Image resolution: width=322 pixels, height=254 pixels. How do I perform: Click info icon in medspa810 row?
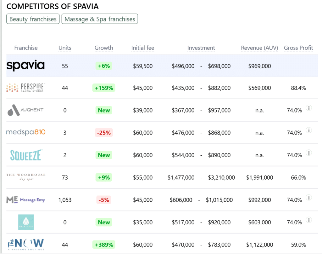pyautogui.click(x=309, y=130)
